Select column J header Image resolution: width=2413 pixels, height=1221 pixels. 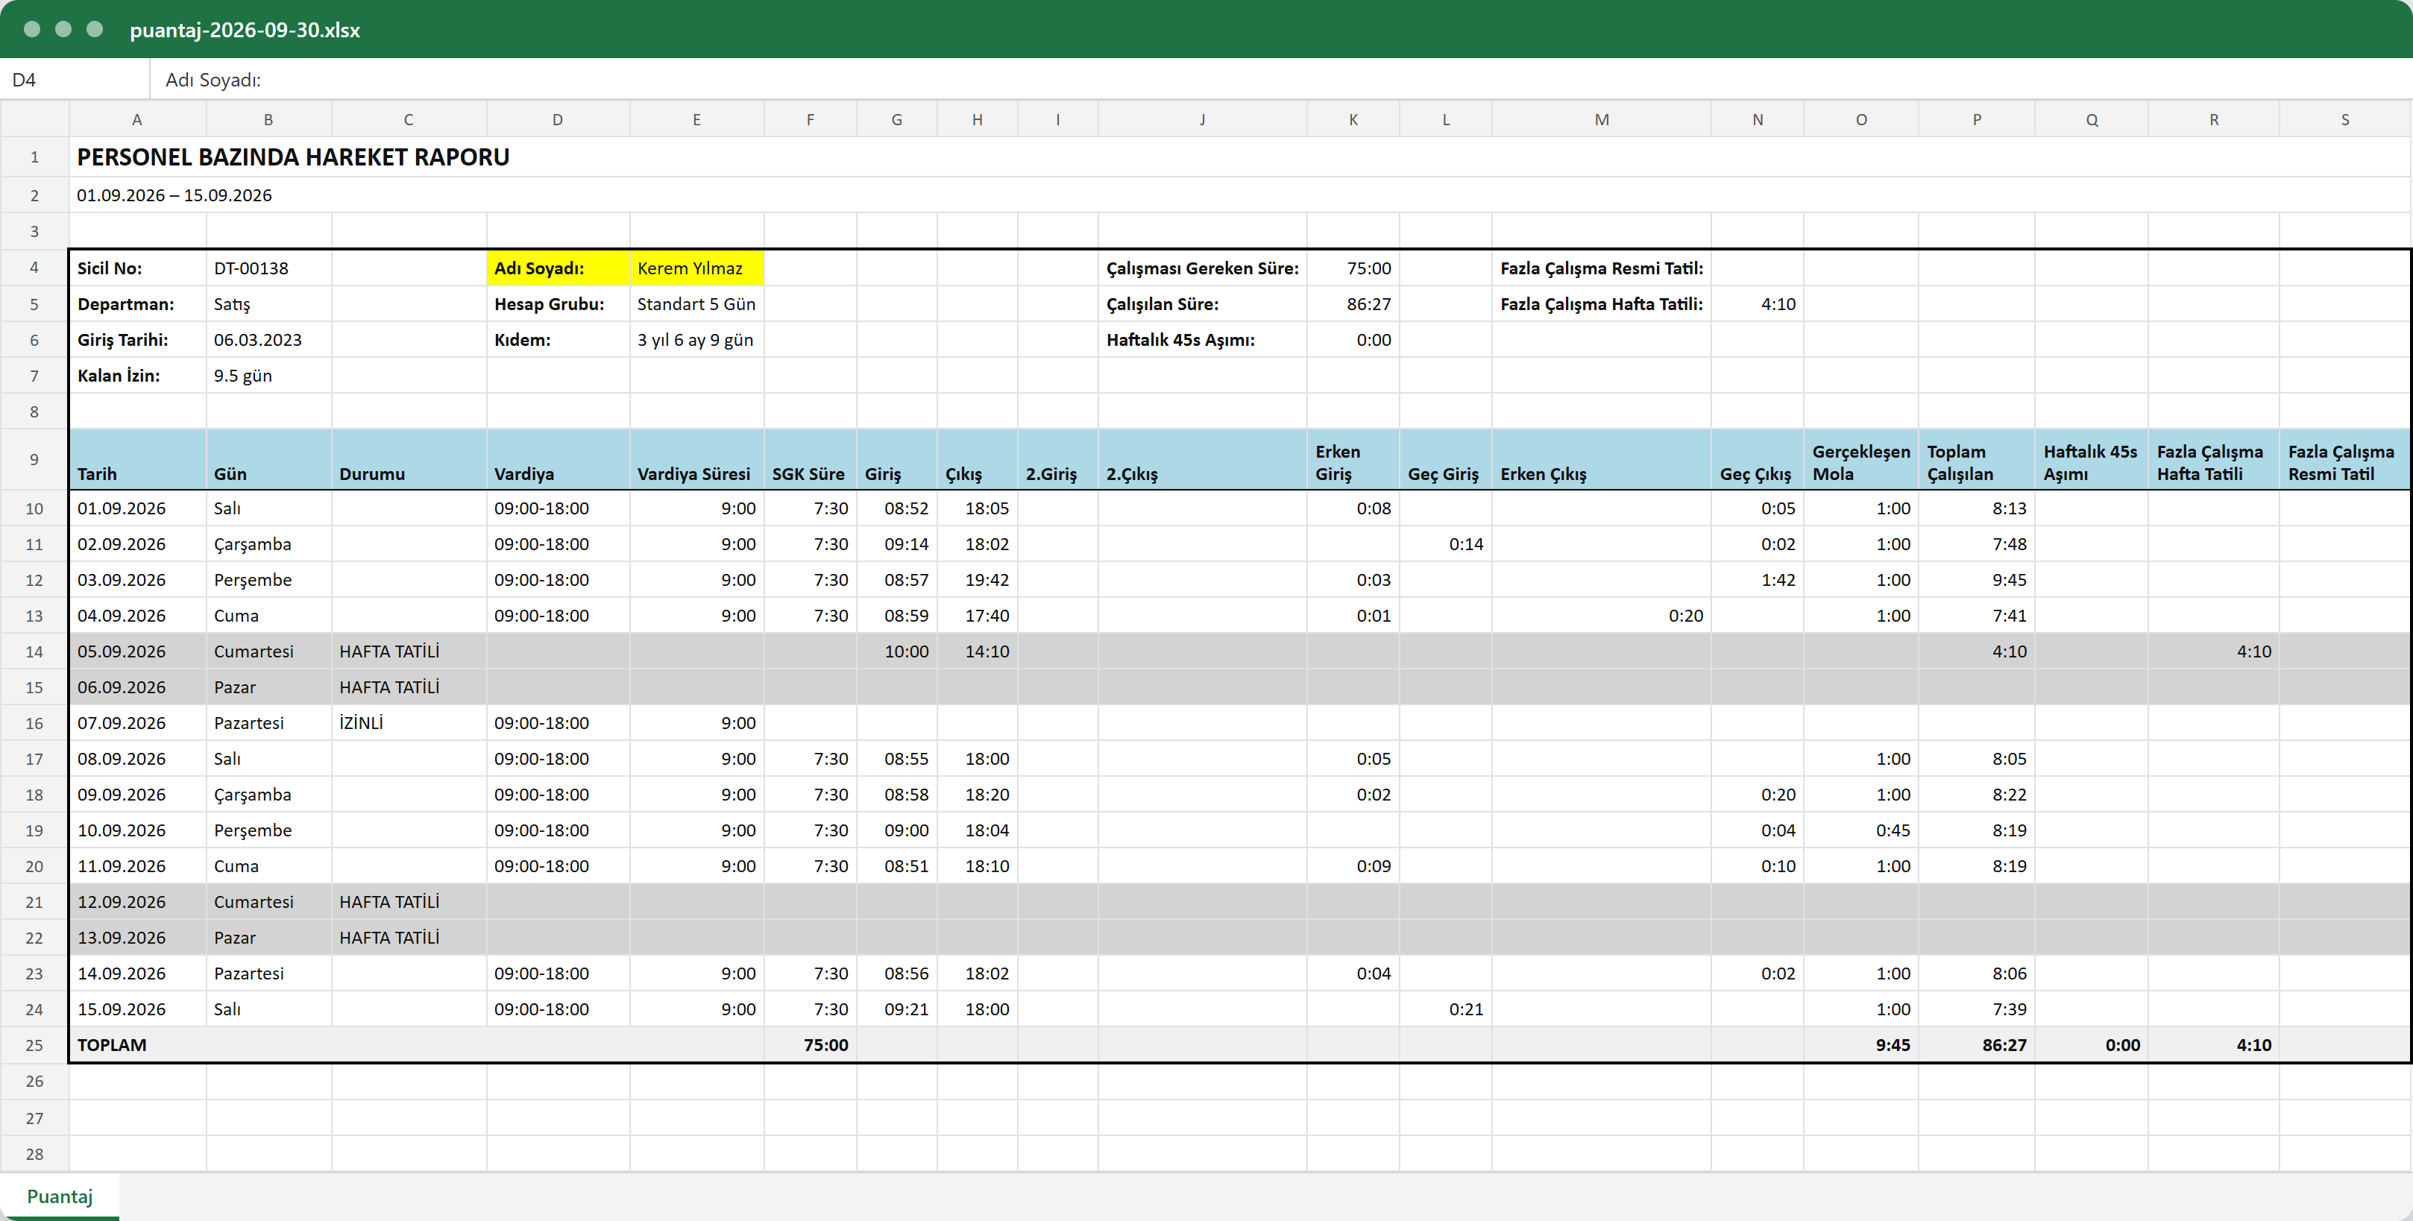pyautogui.click(x=1202, y=119)
